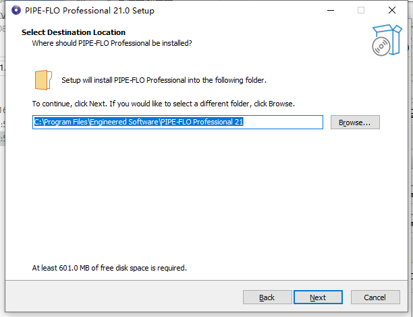Screen dimensions: 413x317
Task: Click the empty end of the path field
Action: pos(283,122)
